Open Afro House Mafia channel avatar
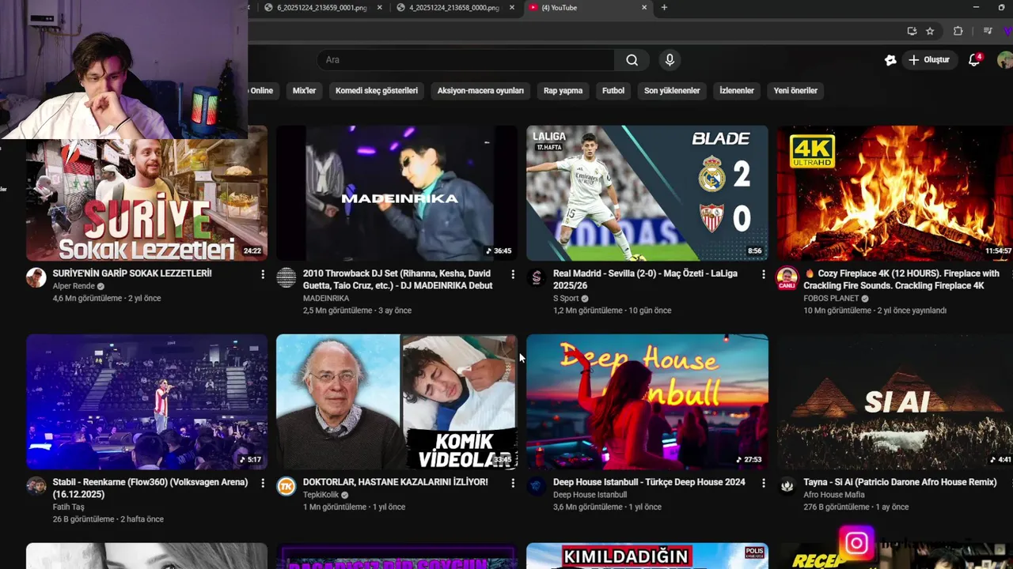This screenshot has width=1013, height=569. 787,486
